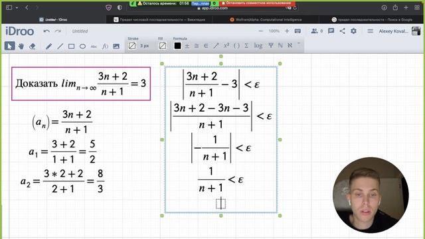Redo the last undone action

click(x=58, y=31)
